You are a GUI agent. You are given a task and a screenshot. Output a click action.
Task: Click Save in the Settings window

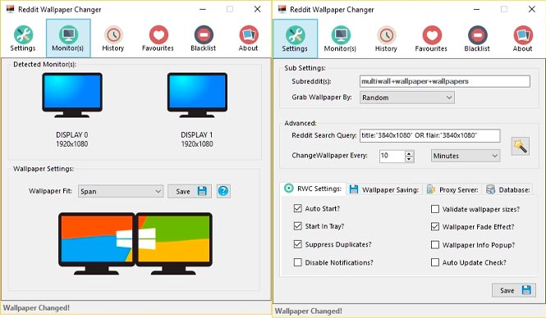514,290
